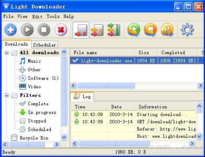Select the low speed mode icon

tap(81, 30)
